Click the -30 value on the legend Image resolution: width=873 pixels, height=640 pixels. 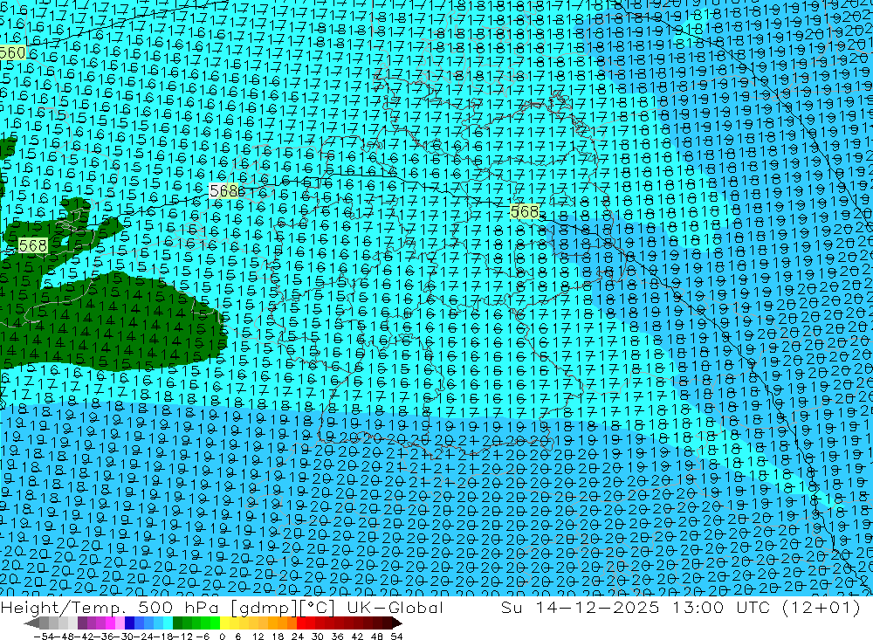[124, 637]
